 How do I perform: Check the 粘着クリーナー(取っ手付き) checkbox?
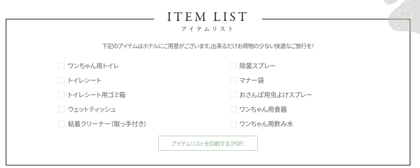[x=62, y=124]
